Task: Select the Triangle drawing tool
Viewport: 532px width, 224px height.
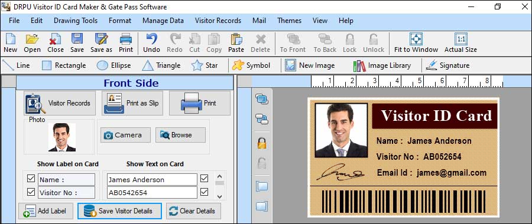Action: tap(161, 65)
